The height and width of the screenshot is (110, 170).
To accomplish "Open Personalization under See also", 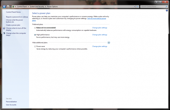I will pos(12,102).
